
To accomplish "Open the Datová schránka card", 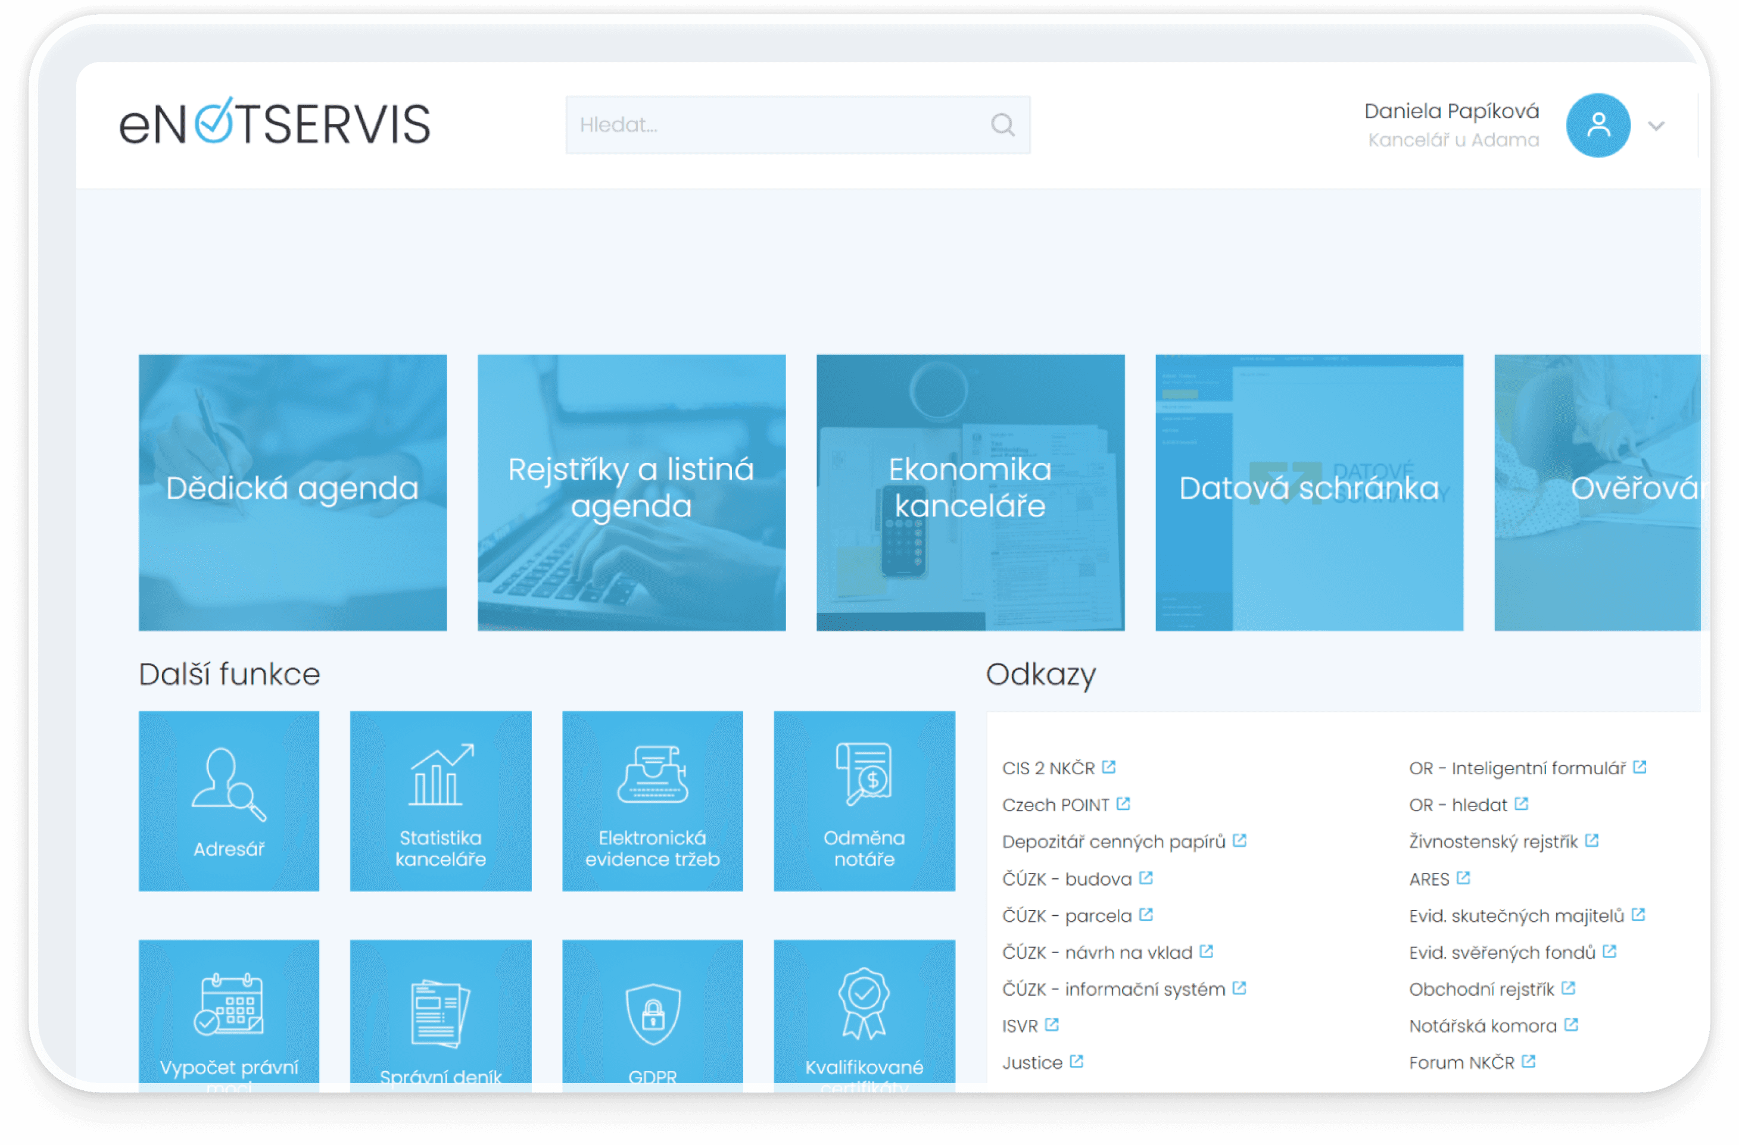I will 1308,492.
